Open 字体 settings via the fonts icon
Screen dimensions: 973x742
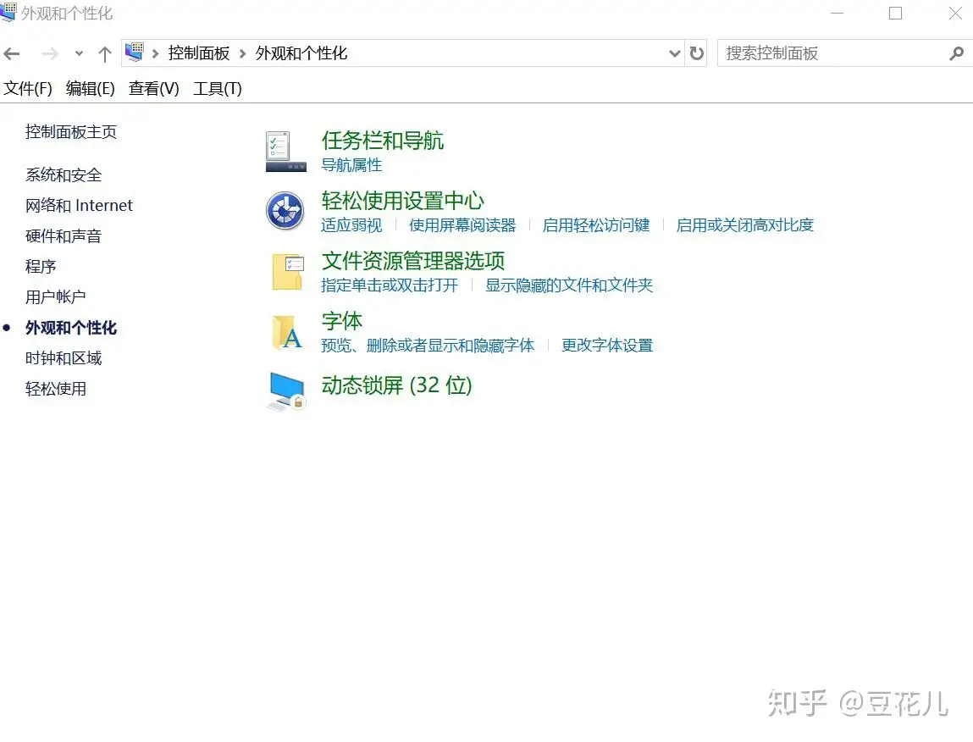coord(287,332)
